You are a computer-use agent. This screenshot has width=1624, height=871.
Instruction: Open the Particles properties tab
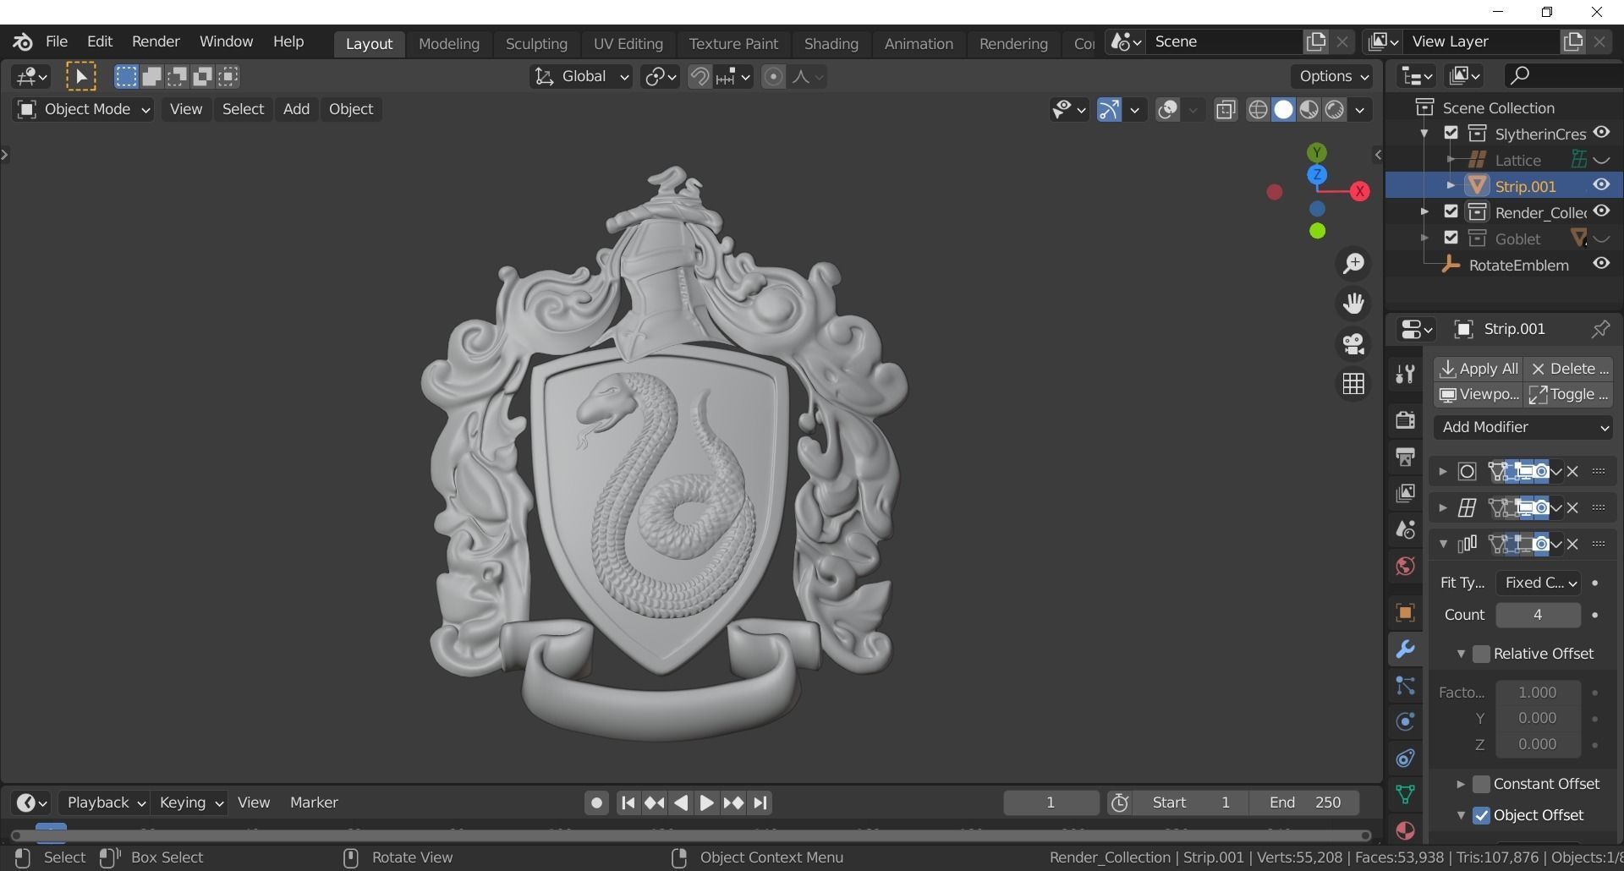coord(1405,686)
